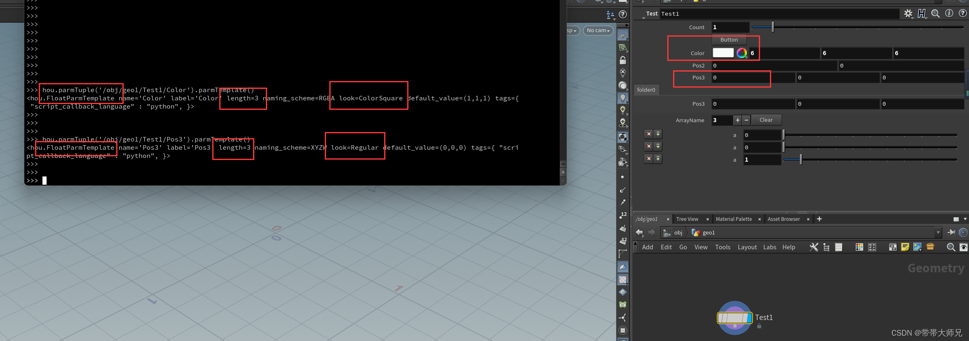The height and width of the screenshot is (341, 969).
Task: Click network editor tools wrench icon
Action: (814, 247)
